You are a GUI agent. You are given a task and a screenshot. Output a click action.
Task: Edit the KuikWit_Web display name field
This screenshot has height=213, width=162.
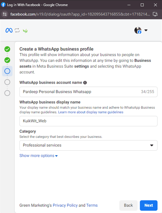pyautogui.click(x=88, y=121)
